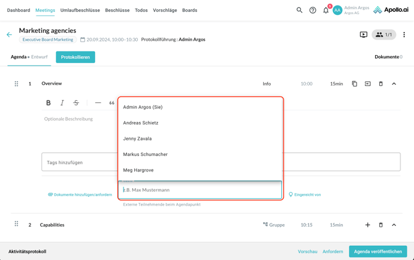Collapse the Overview agenda item
The width and height of the screenshot is (414, 260).
[394, 84]
